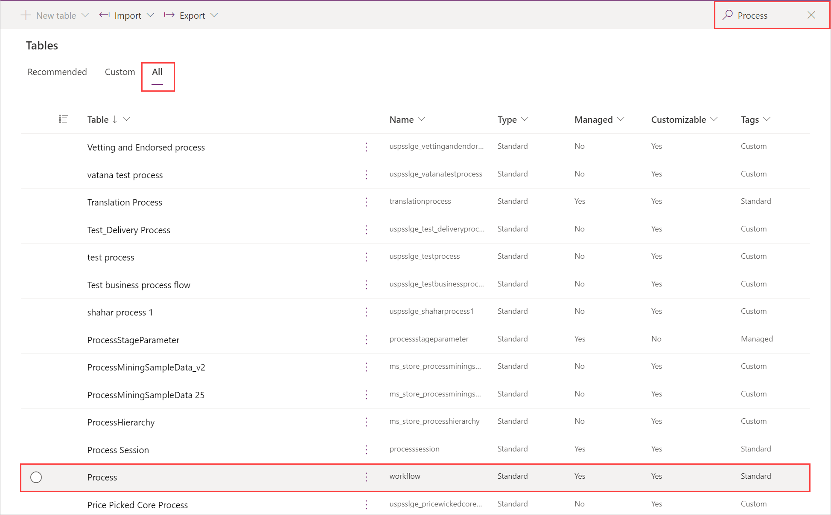Switch to the Recommended tab
This screenshot has height=515, width=831.
click(x=58, y=72)
